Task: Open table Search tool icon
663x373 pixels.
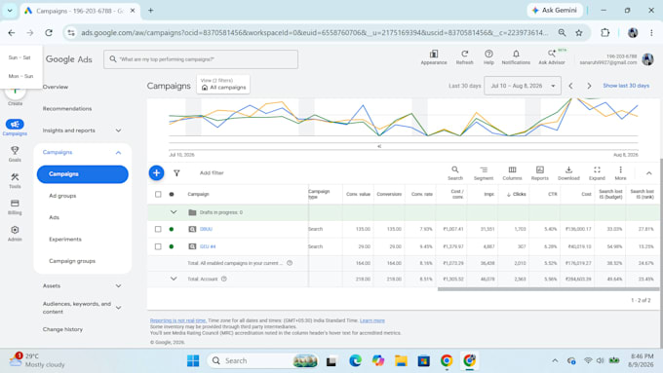Action: [x=455, y=173]
